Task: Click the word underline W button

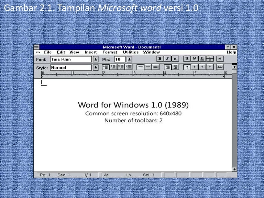Action: [194, 59]
